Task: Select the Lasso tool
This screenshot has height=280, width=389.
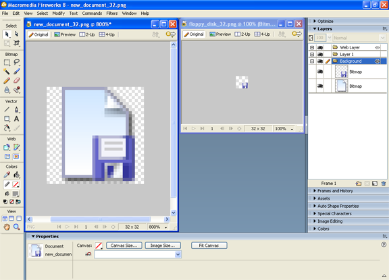Action: tap(16, 63)
